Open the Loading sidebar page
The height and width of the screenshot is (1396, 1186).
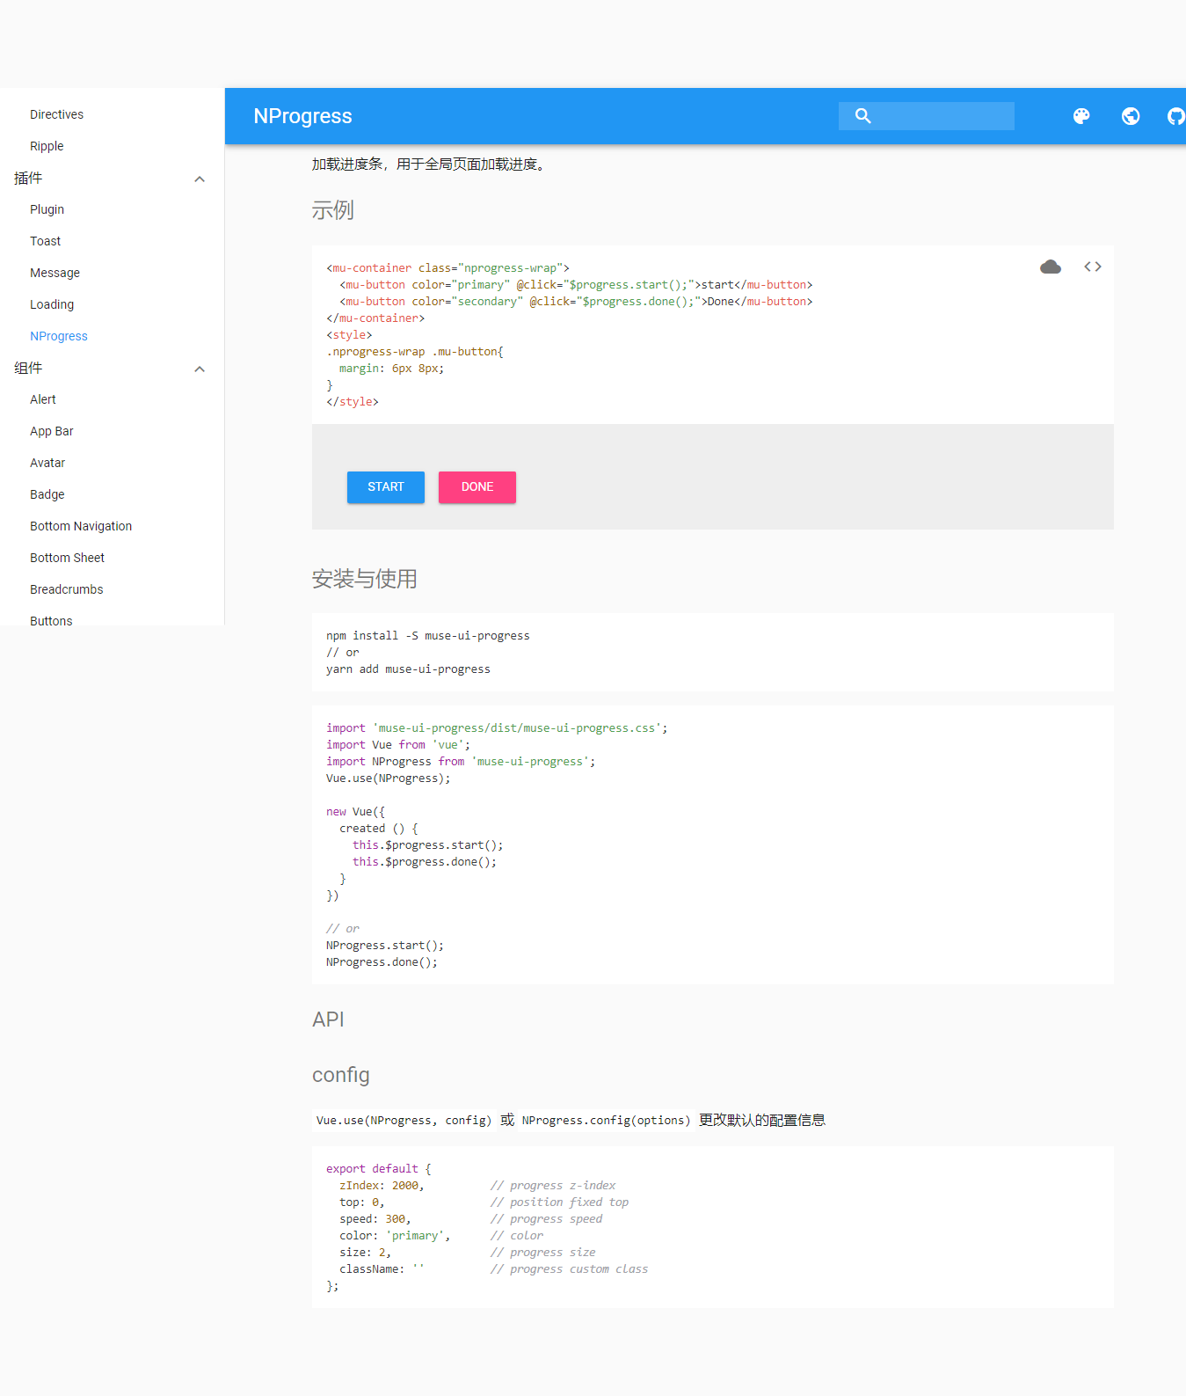(x=52, y=304)
